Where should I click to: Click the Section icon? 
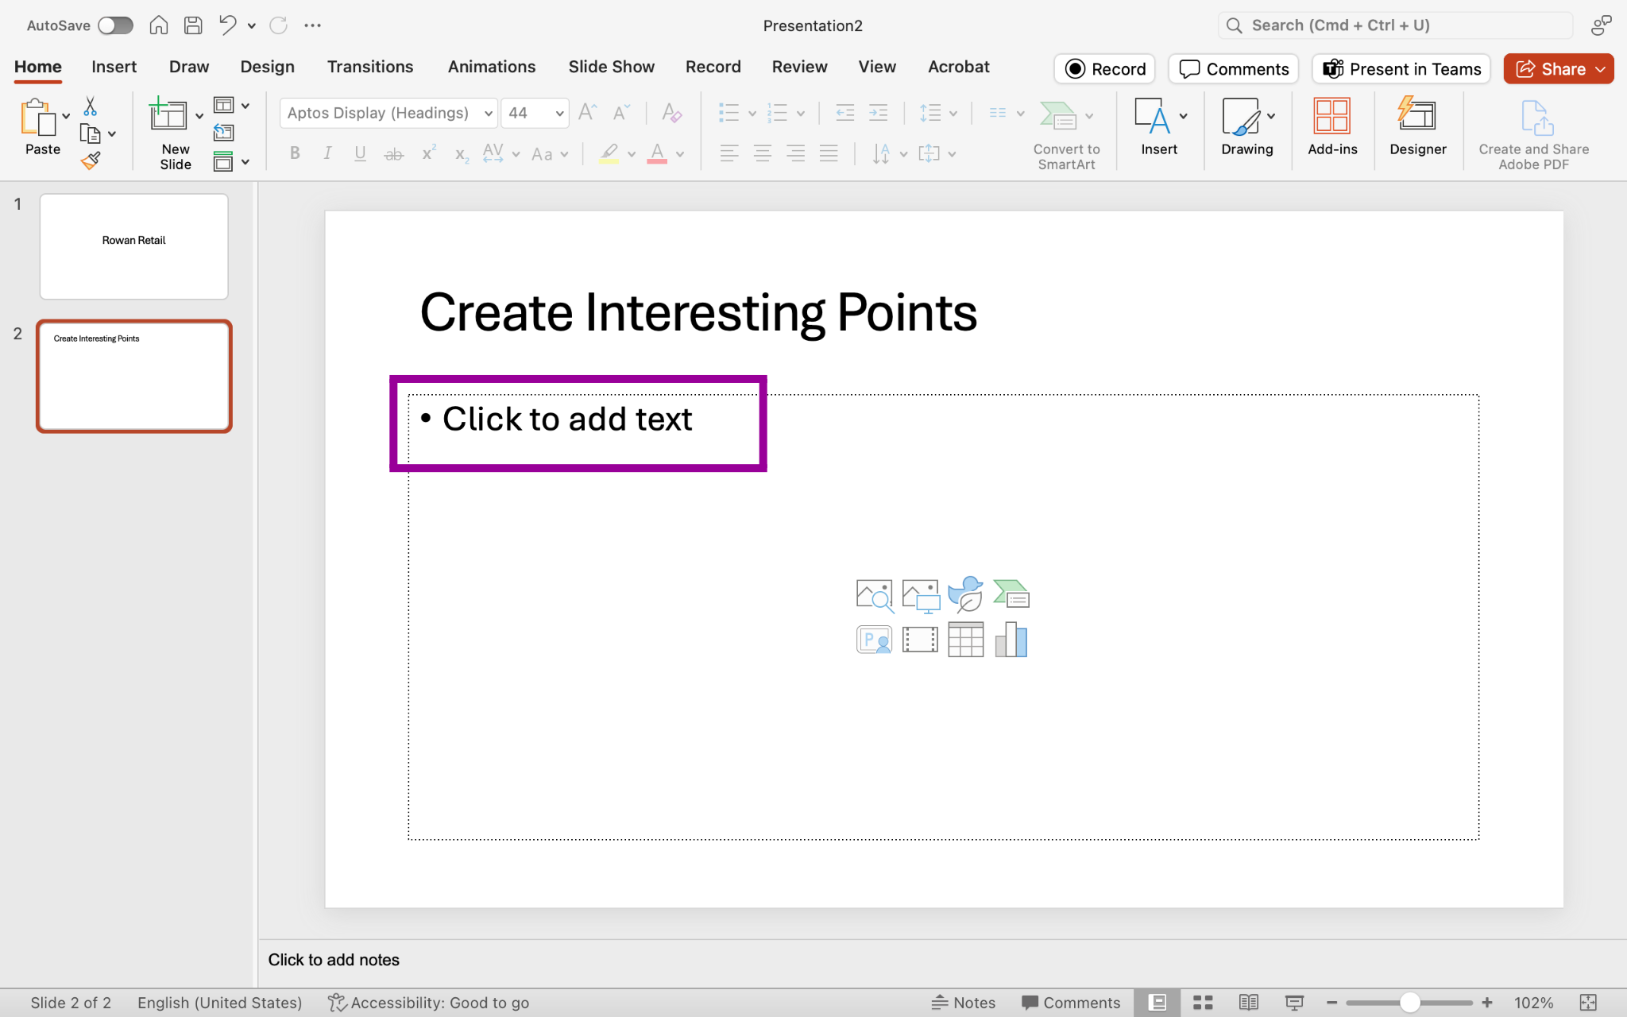(x=224, y=161)
